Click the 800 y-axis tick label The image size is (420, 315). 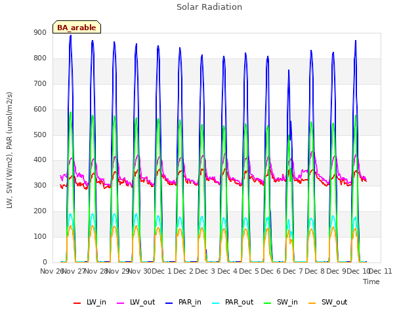point(40,58)
